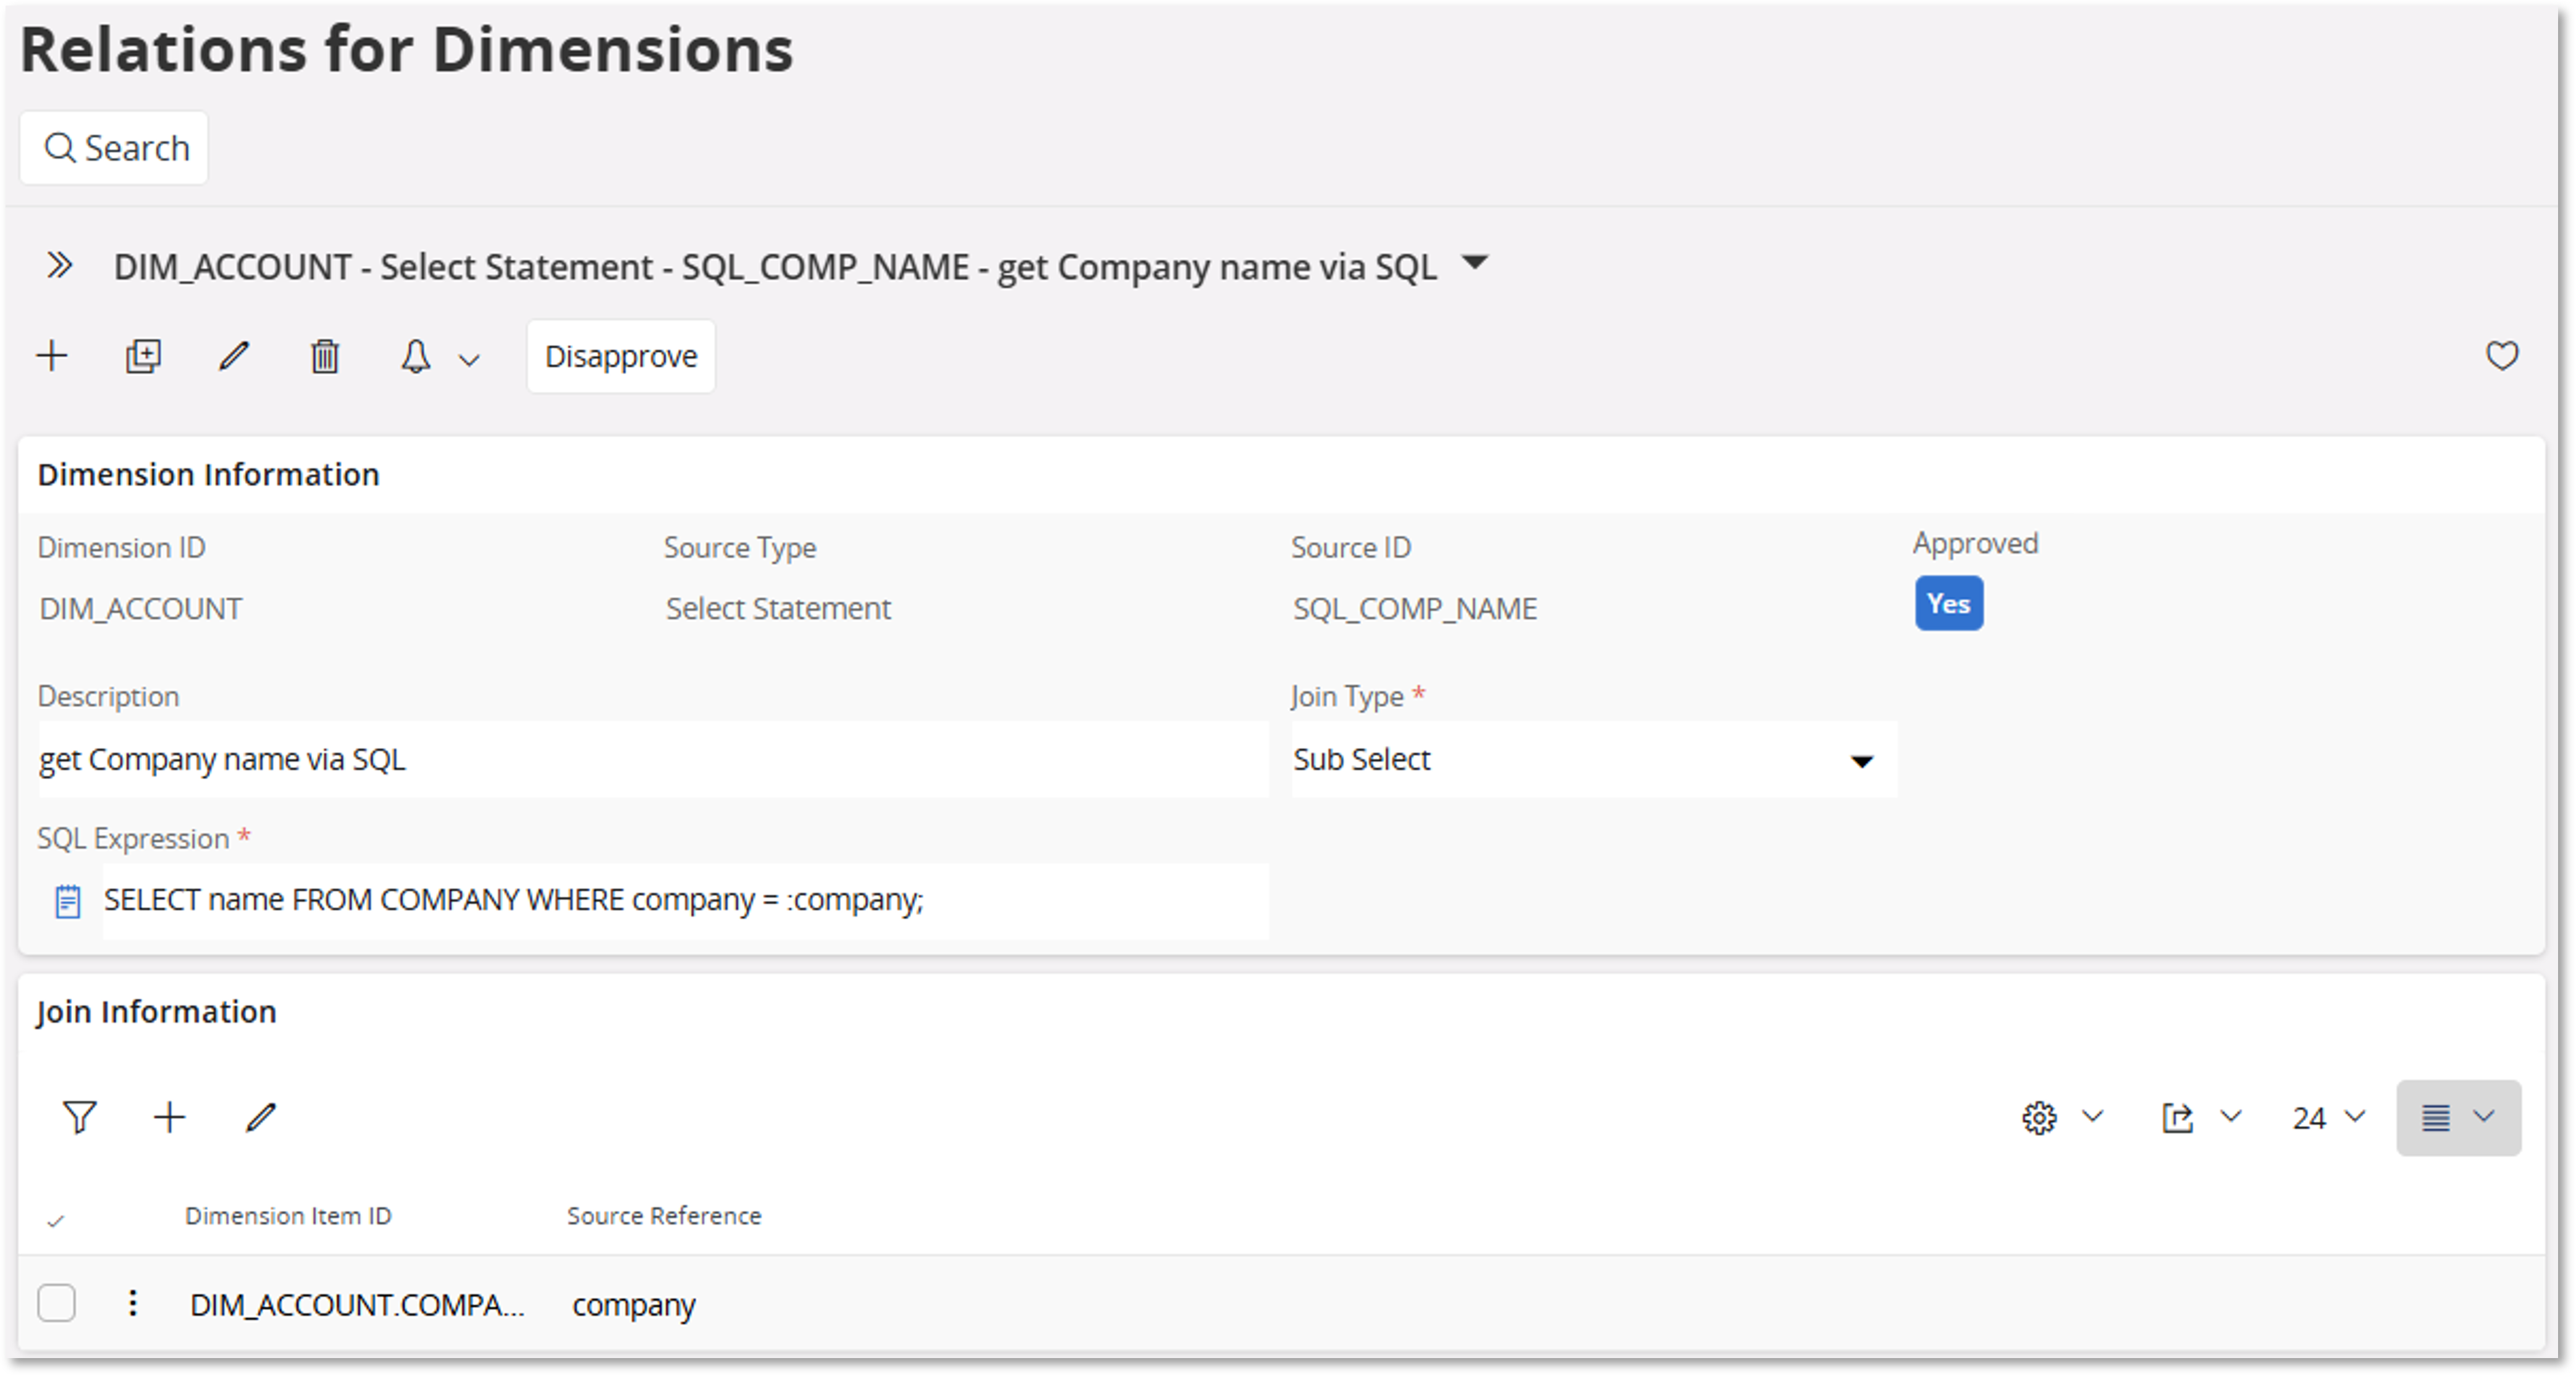The width and height of the screenshot is (2576, 1376).
Task: Click the Join Information section header
Action: tap(156, 1012)
